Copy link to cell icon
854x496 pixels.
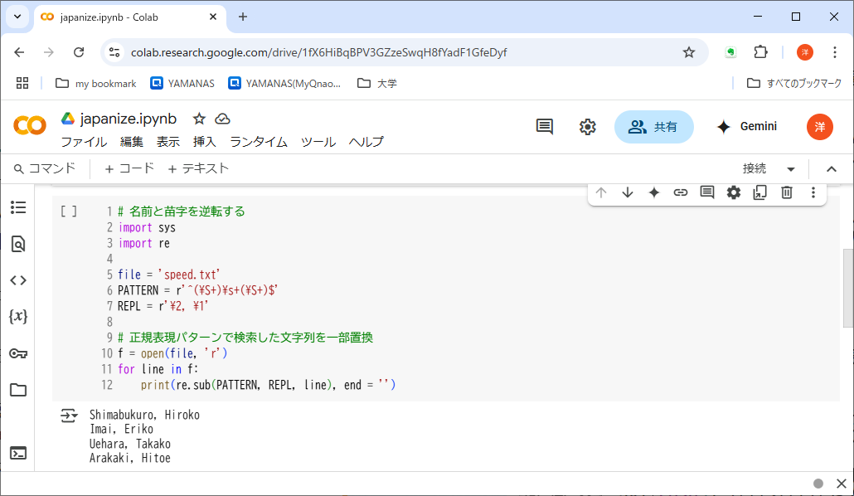coord(680,192)
